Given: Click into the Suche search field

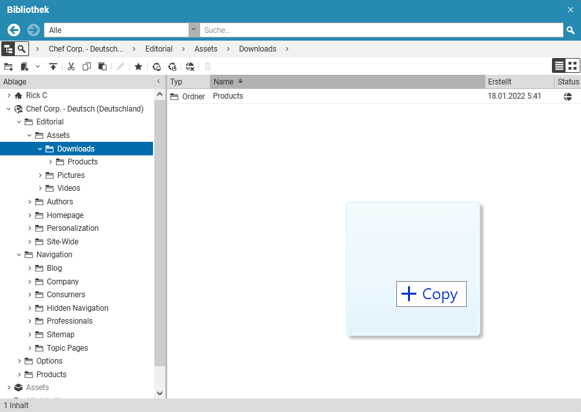Looking at the screenshot, I should click(x=381, y=30).
